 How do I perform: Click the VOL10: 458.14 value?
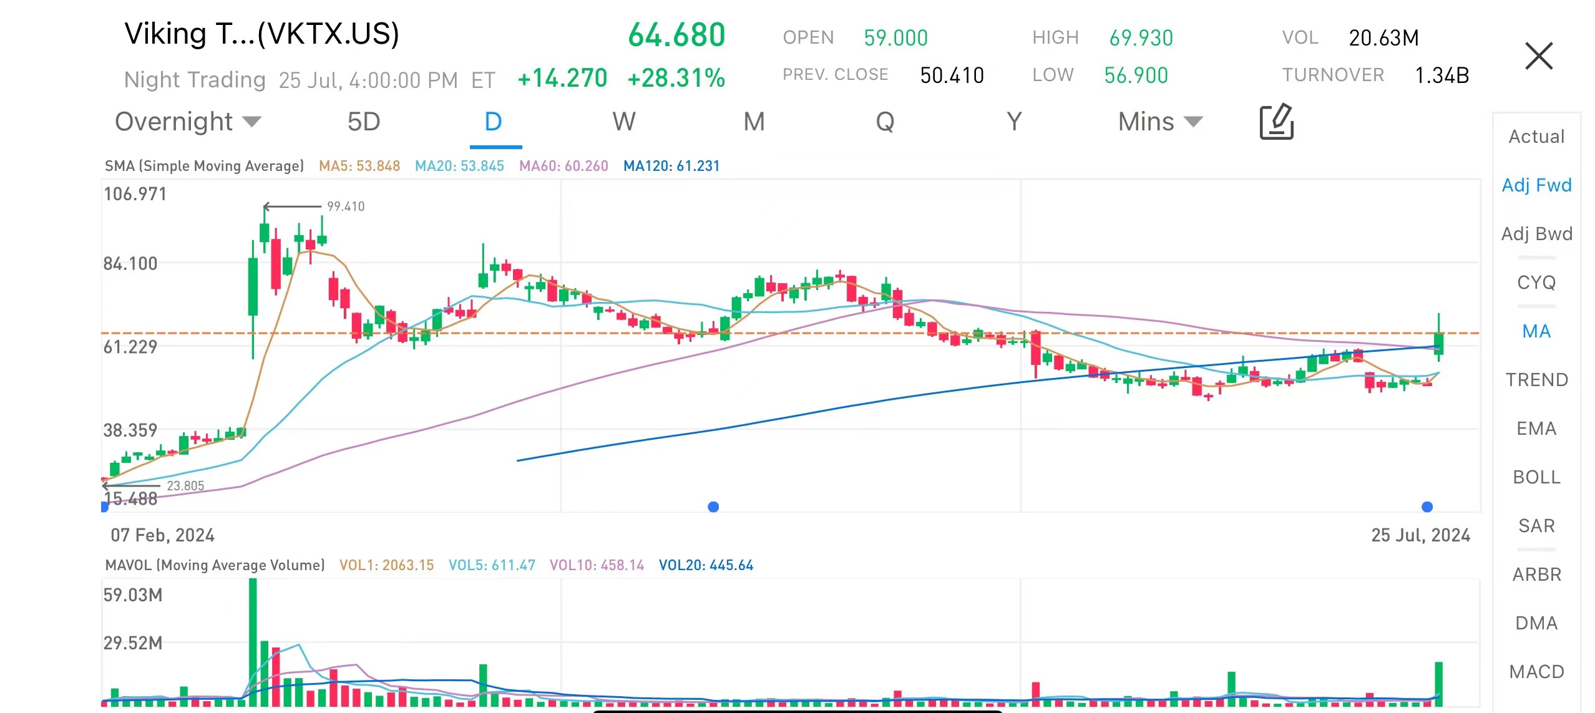(x=597, y=565)
